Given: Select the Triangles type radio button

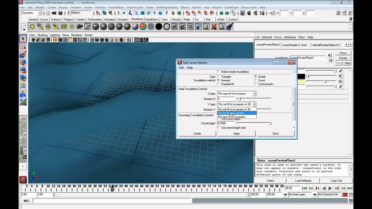Looking at the screenshot, I should point(218,77).
